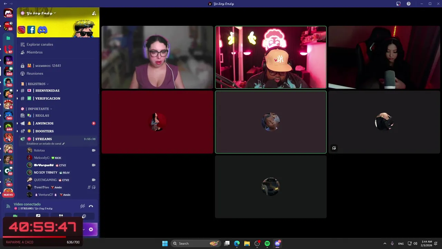442x249 pixels.
Task: Open the server with badge 32
Action: (x=8, y=171)
